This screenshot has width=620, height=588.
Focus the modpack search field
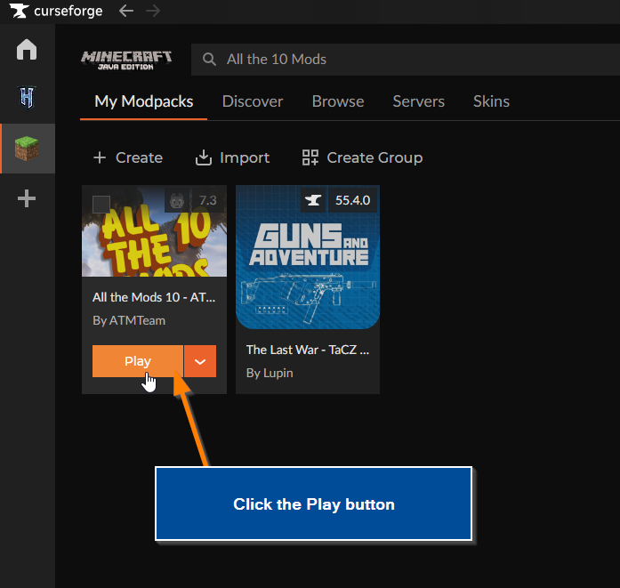pyautogui.click(x=406, y=60)
